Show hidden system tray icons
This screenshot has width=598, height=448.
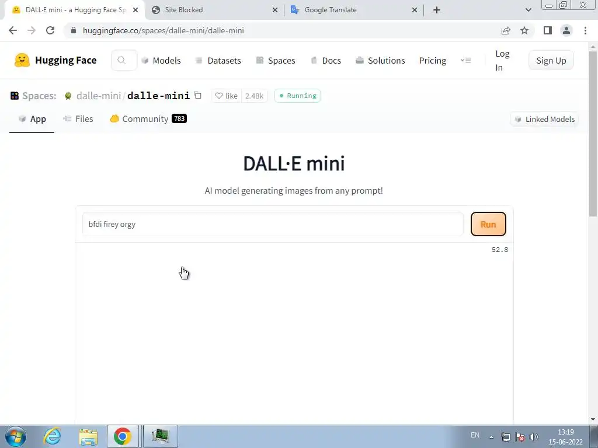[492, 437]
